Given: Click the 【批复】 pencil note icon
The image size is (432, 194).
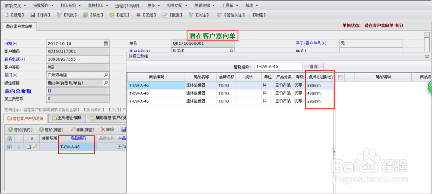Looking at the screenshot, I should tap(165, 15).
